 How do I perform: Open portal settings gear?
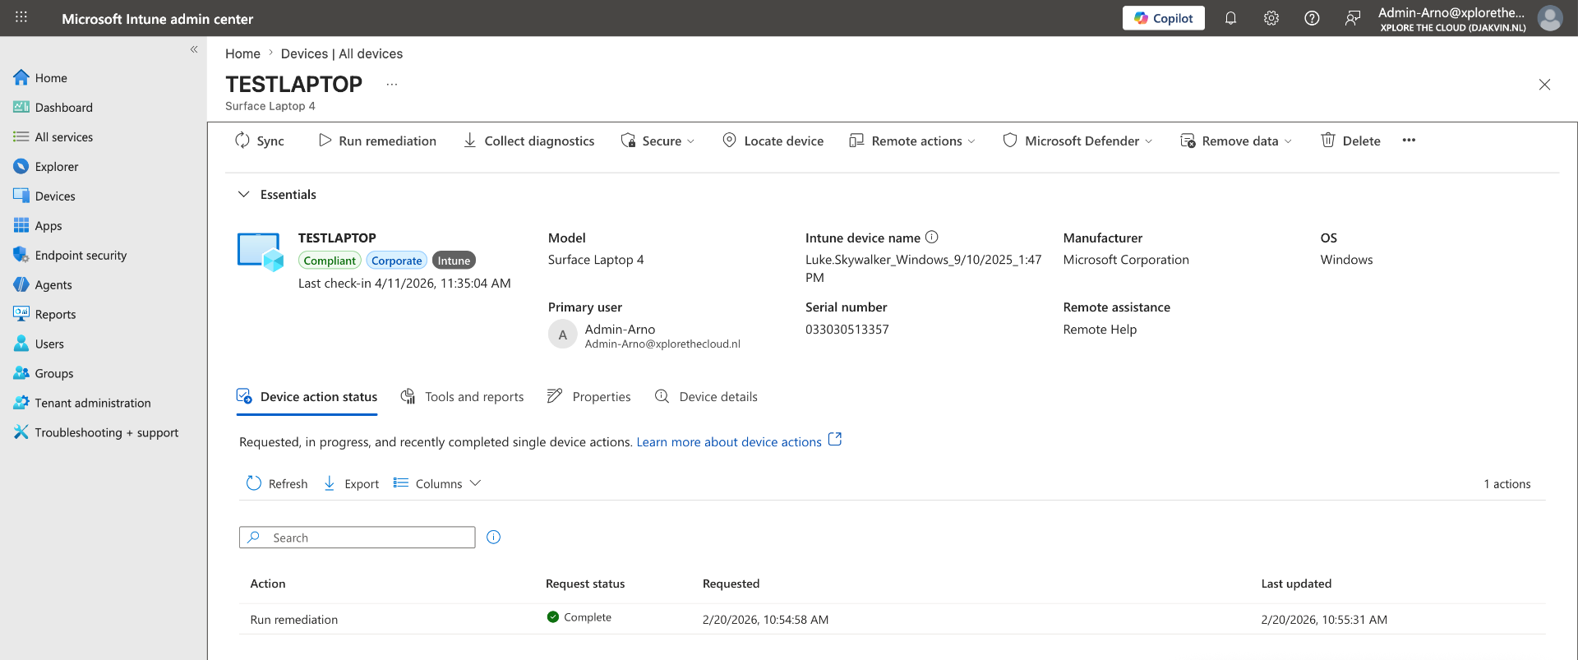tap(1271, 18)
